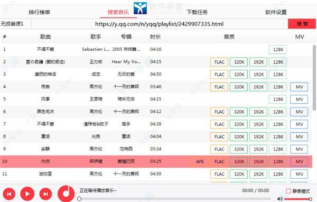Enable the 静音模式 checkbox

(x=288, y=191)
